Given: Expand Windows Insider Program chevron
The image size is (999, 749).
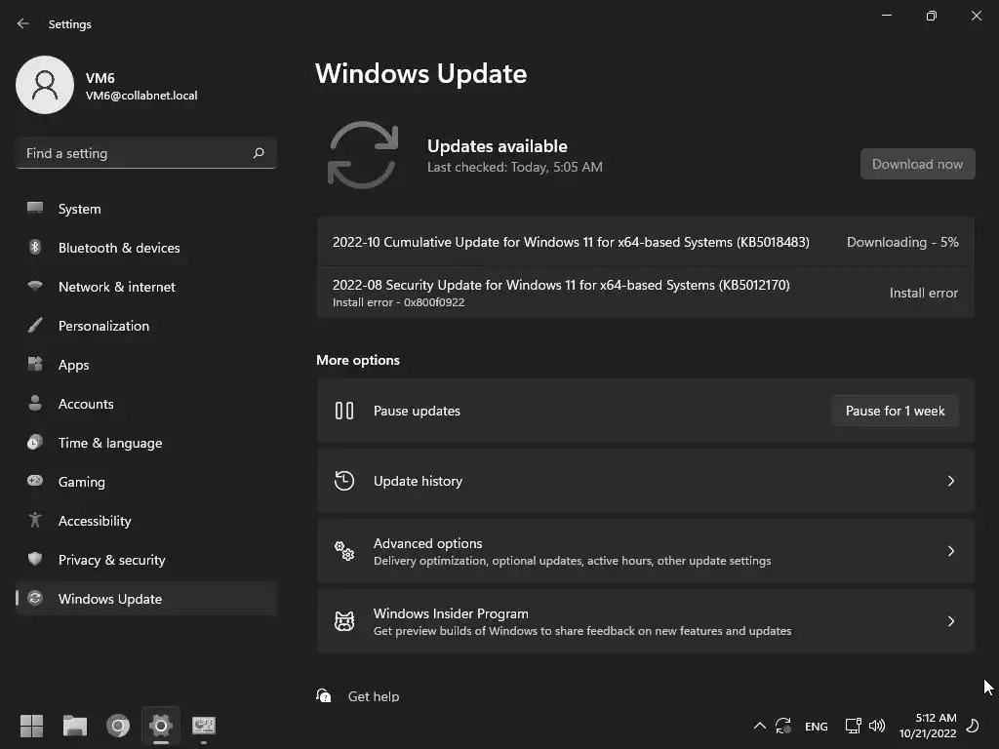Looking at the screenshot, I should (x=950, y=621).
